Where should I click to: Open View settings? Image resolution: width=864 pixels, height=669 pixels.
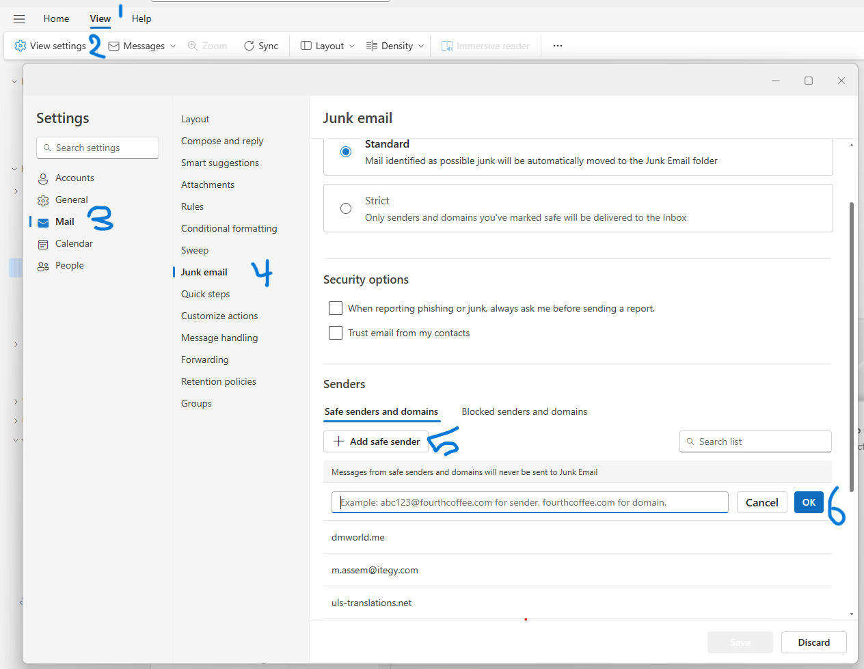(50, 45)
